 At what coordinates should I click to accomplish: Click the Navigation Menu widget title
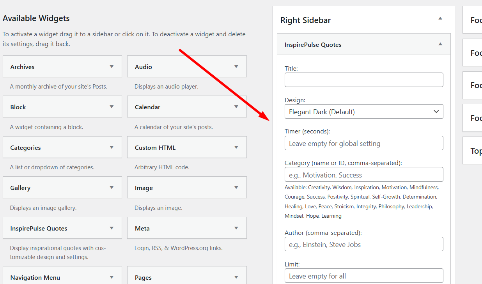click(x=35, y=277)
